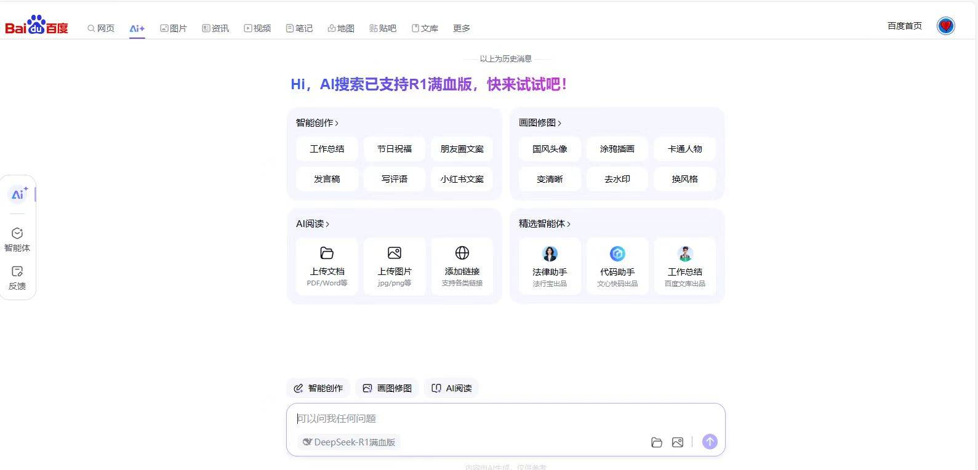Screen dimensions: 978x470
Task: Click the 涂鸦插画 button
Action: click(617, 149)
